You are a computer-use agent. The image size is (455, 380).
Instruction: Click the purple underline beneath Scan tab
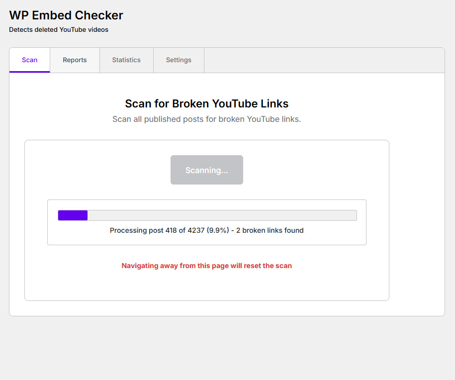(x=30, y=72)
